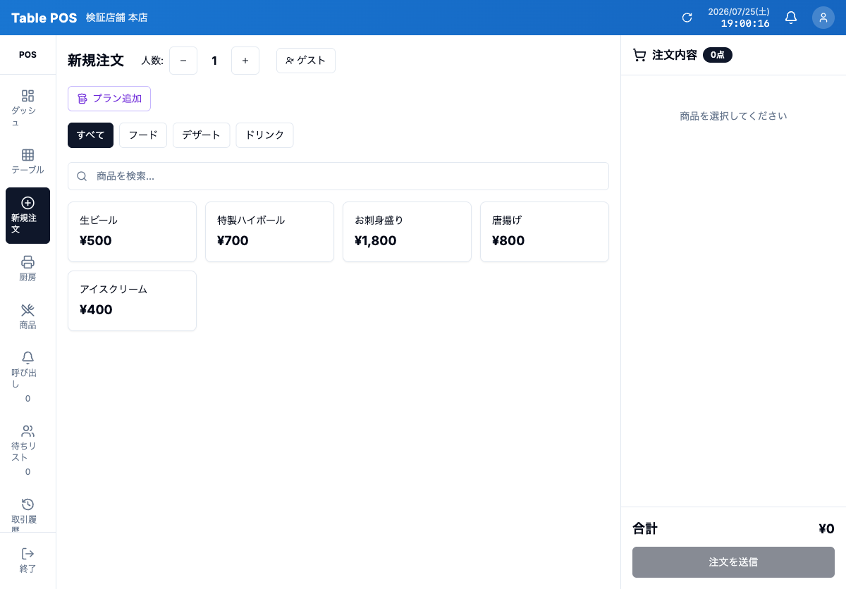Click the 新規注文 page heading
The height and width of the screenshot is (589, 846).
(x=96, y=61)
